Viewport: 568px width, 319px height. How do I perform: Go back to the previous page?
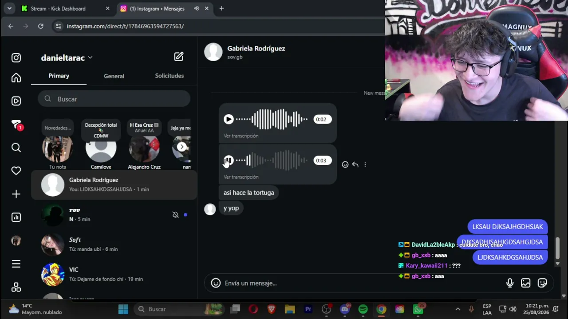(11, 26)
